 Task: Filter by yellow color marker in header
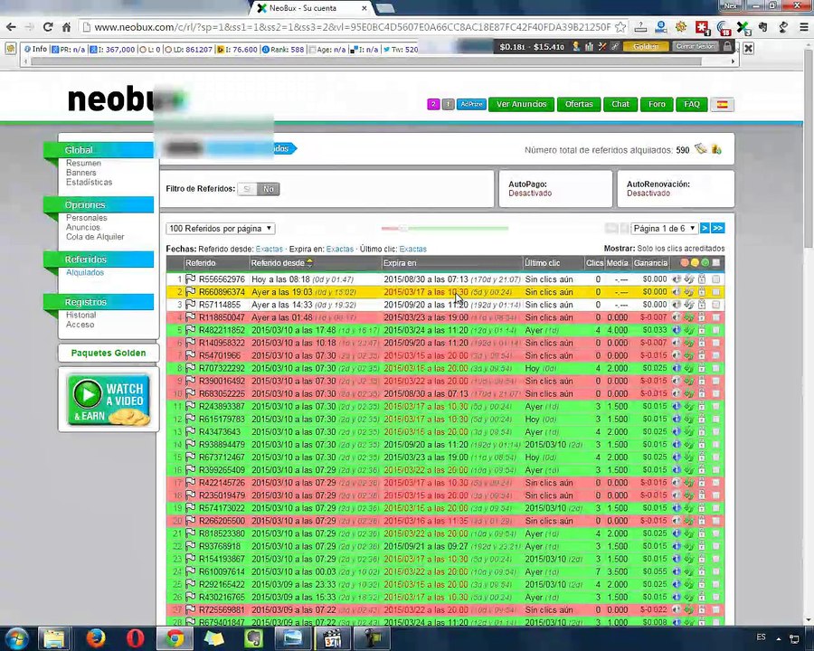click(695, 263)
